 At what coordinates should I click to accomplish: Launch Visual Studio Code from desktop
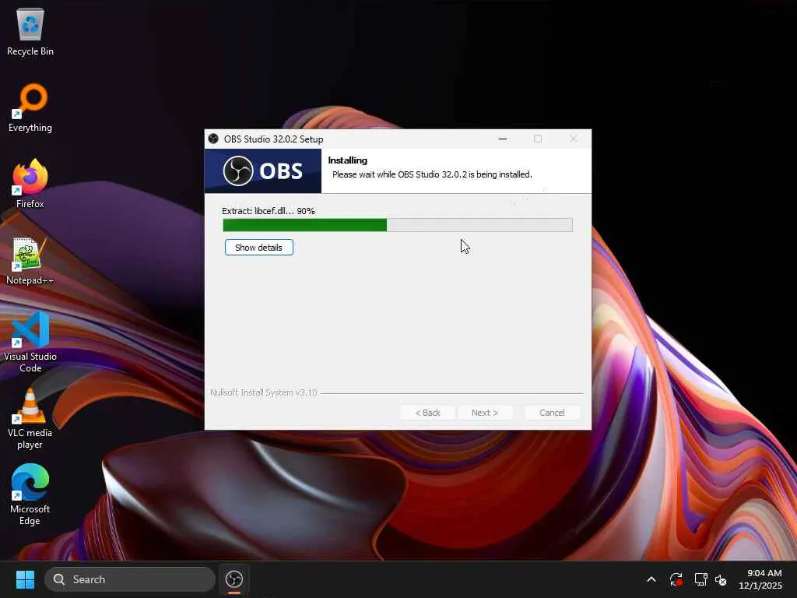pyautogui.click(x=30, y=342)
